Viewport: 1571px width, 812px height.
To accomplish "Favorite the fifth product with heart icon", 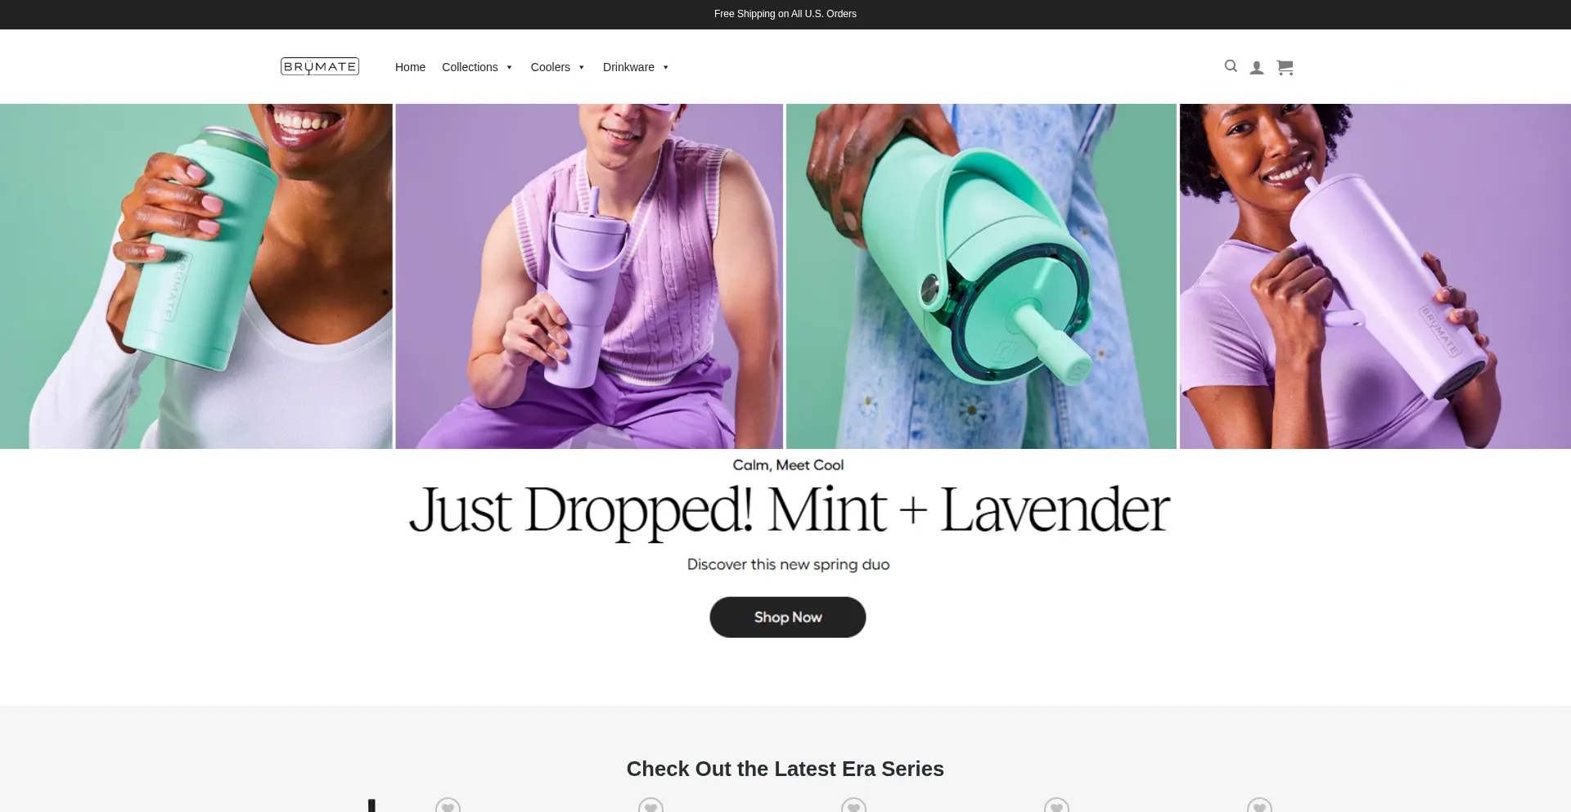I will (1259, 805).
